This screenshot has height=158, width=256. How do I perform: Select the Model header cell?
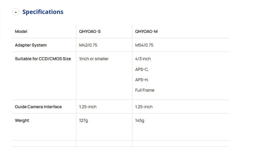tap(21, 31)
